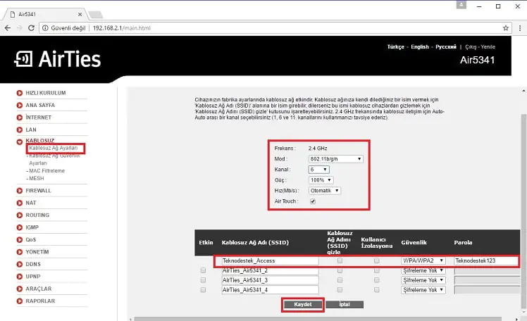Screen dimensions: 527x321
Task: Open Kablosuz Ağ Güvenlik Ayarları submenu item
Action: coord(54,160)
